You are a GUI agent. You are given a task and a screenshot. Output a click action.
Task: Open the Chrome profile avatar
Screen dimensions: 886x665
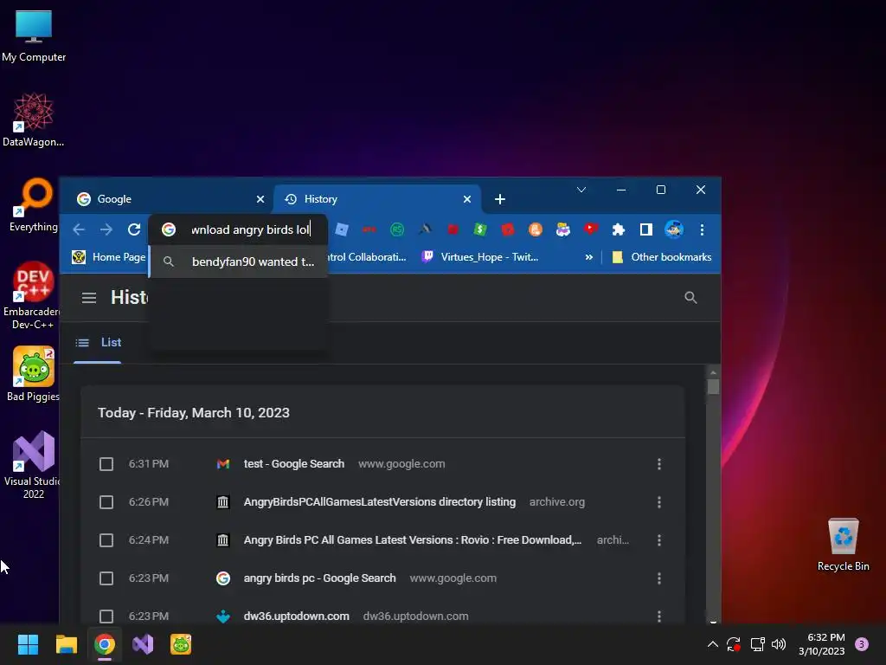click(673, 229)
